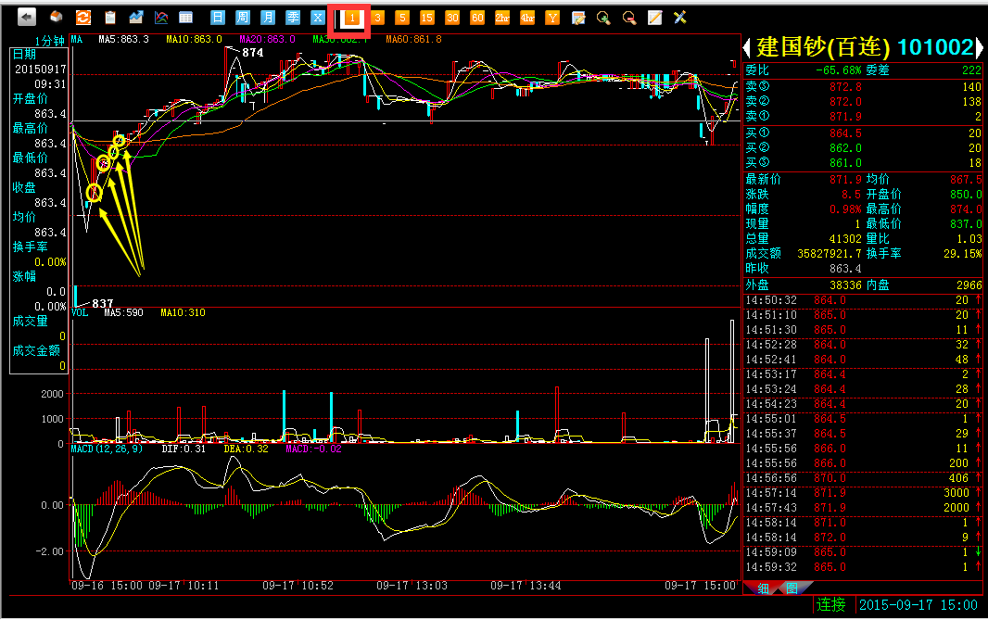Switch to the 图 chart tab

792,588
